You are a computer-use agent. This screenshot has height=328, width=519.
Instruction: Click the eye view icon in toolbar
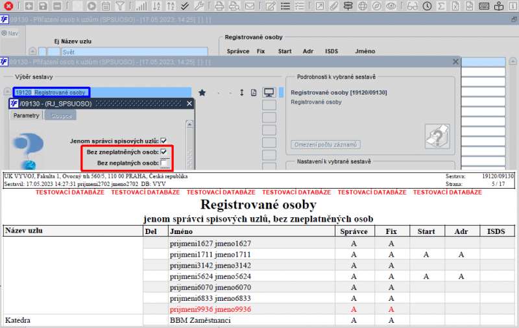(x=391, y=6)
